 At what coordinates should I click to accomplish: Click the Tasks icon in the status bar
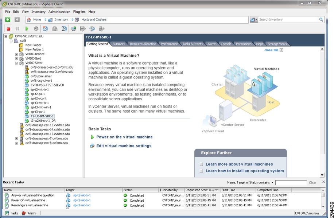pos(7,213)
